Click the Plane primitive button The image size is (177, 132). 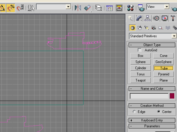point(163,80)
